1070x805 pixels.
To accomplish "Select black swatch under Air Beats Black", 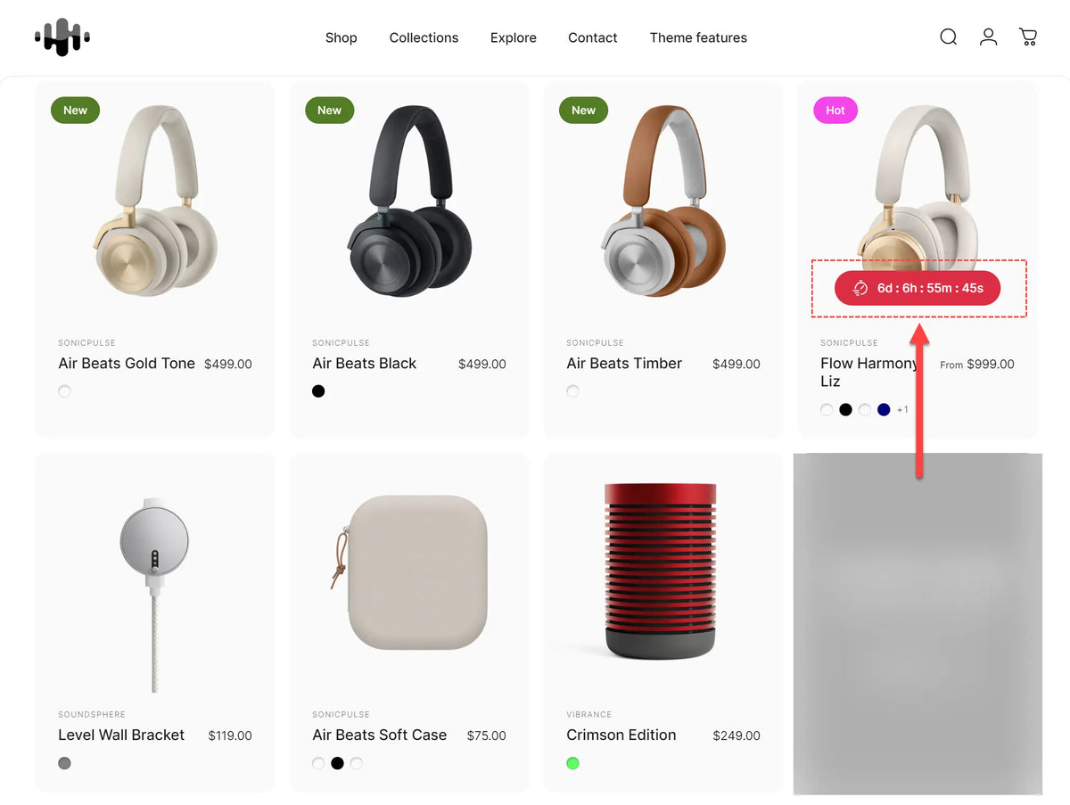I will (318, 391).
